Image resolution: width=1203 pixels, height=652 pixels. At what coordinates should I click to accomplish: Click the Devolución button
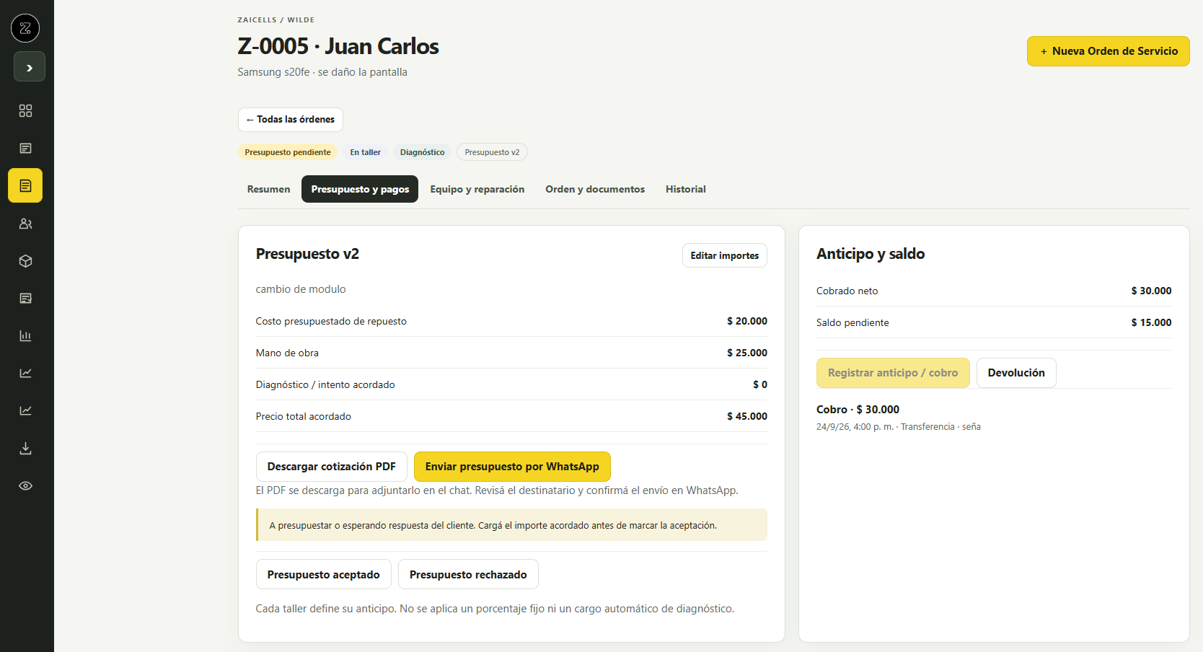click(x=1016, y=373)
